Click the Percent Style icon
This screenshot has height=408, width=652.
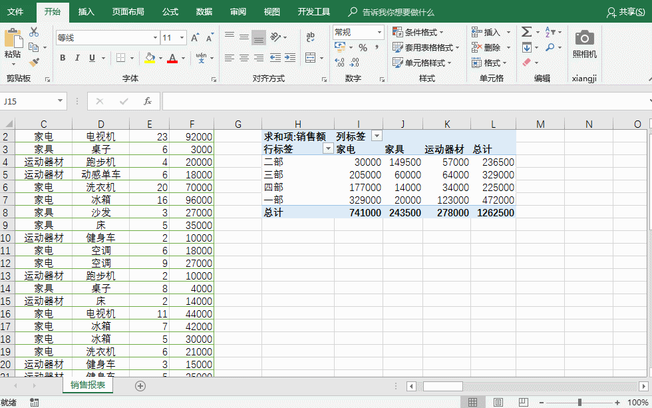click(363, 48)
